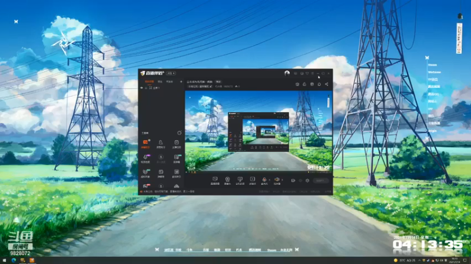The height and width of the screenshot is (264, 471).
Task: Launch Origin from the right desktop shortcut list
Action: 432,131
